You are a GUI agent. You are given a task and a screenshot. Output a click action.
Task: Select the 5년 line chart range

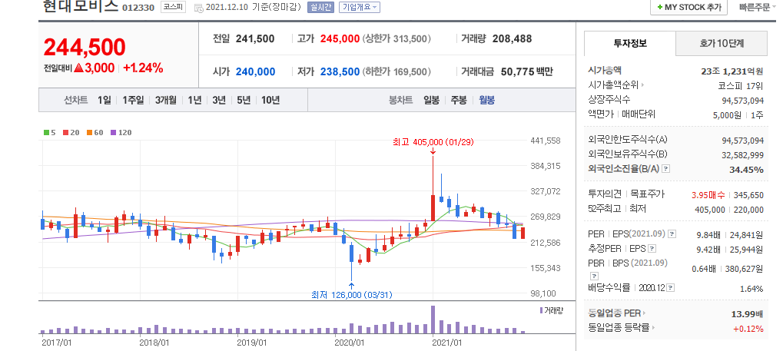point(244,100)
